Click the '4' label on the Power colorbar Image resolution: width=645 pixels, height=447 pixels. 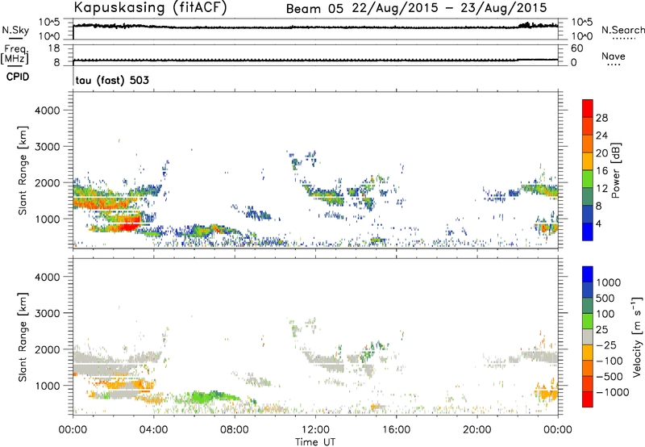point(599,224)
